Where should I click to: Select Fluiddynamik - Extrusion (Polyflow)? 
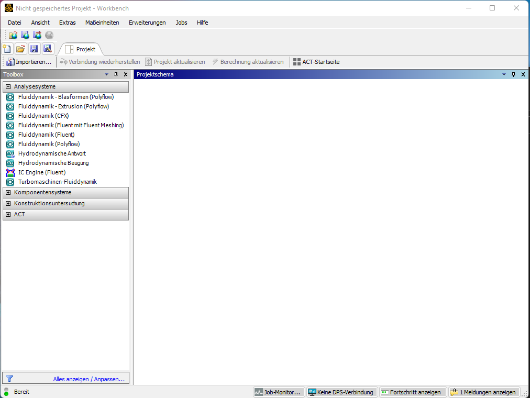tap(63, 106)
